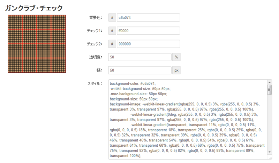
Task: Click the textarea scrollbar down arrow
Action: pyautogui.click(x=269, y=152)
